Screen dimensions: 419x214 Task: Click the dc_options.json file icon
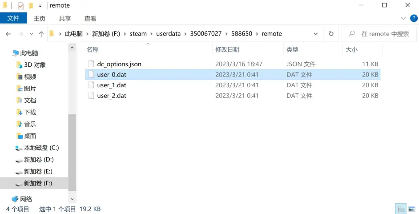(x=91, y=64)
